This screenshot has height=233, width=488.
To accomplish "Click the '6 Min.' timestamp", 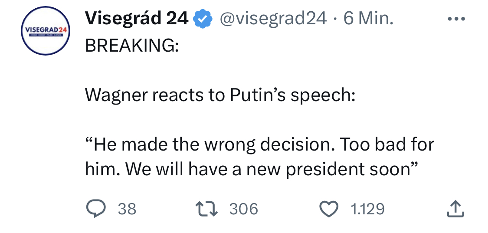I will click(x=368, y=19).
